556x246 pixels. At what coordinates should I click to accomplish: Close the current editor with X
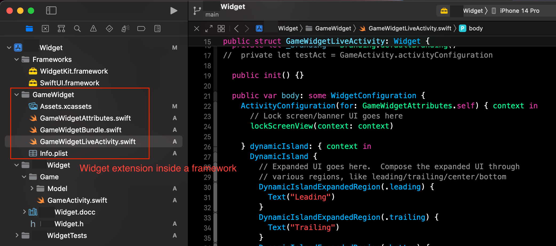(197, 29)
